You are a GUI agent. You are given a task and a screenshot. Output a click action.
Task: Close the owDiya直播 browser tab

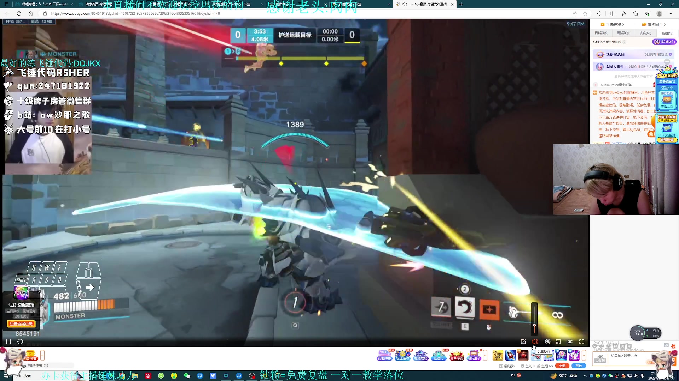click(x=452, y=4)
